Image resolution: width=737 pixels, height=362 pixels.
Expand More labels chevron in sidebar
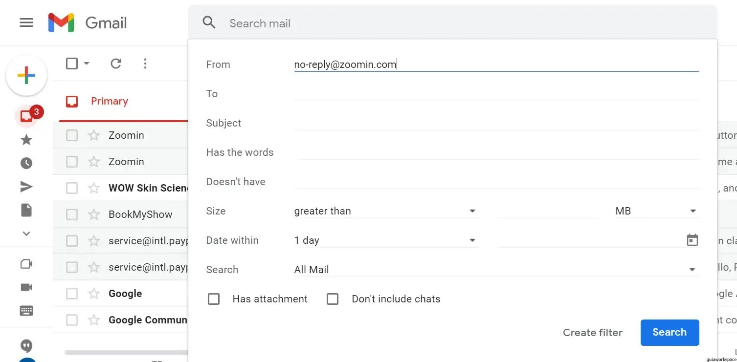coord(26,234)
